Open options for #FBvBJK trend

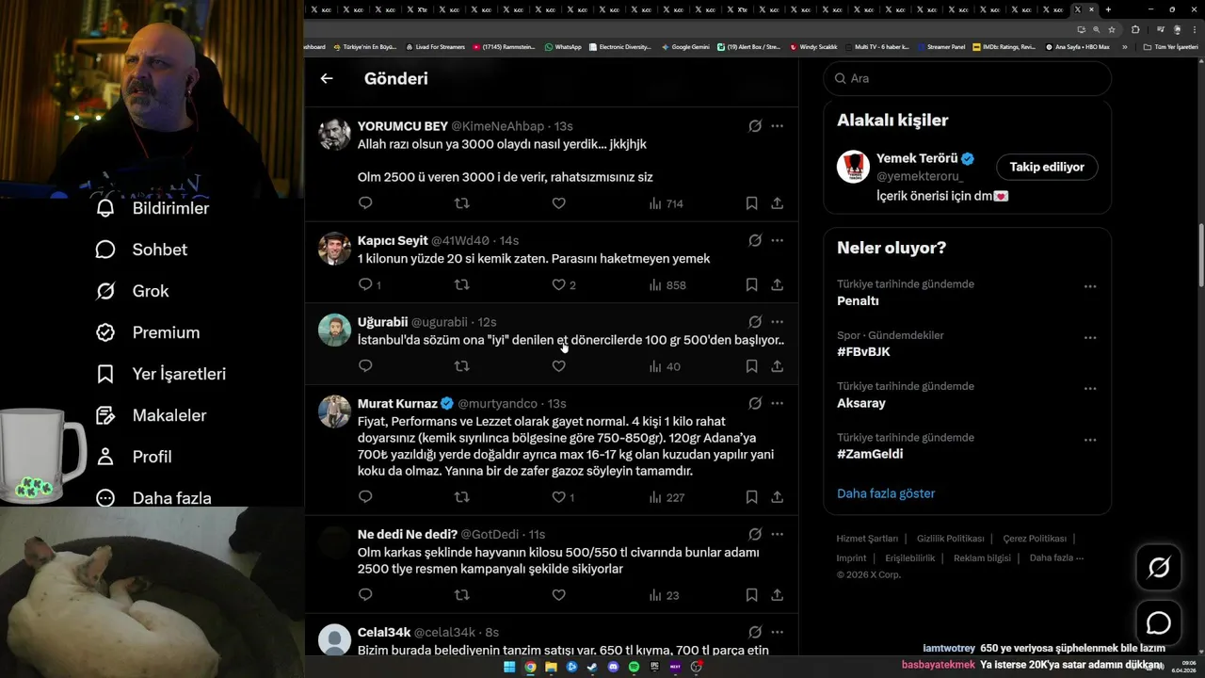click(x=1090, y=337)
